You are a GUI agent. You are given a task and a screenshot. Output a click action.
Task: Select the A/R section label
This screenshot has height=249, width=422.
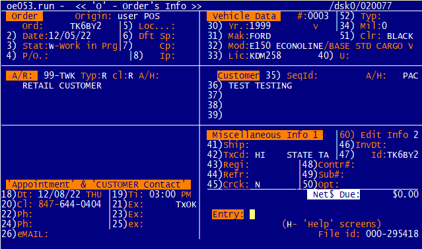point(22,76)
